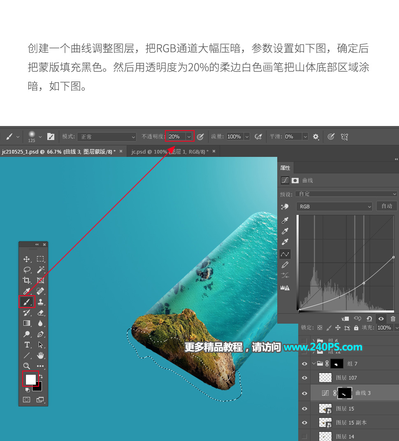
Task: Toggle visibility of 图层 107
Action: 304,378
